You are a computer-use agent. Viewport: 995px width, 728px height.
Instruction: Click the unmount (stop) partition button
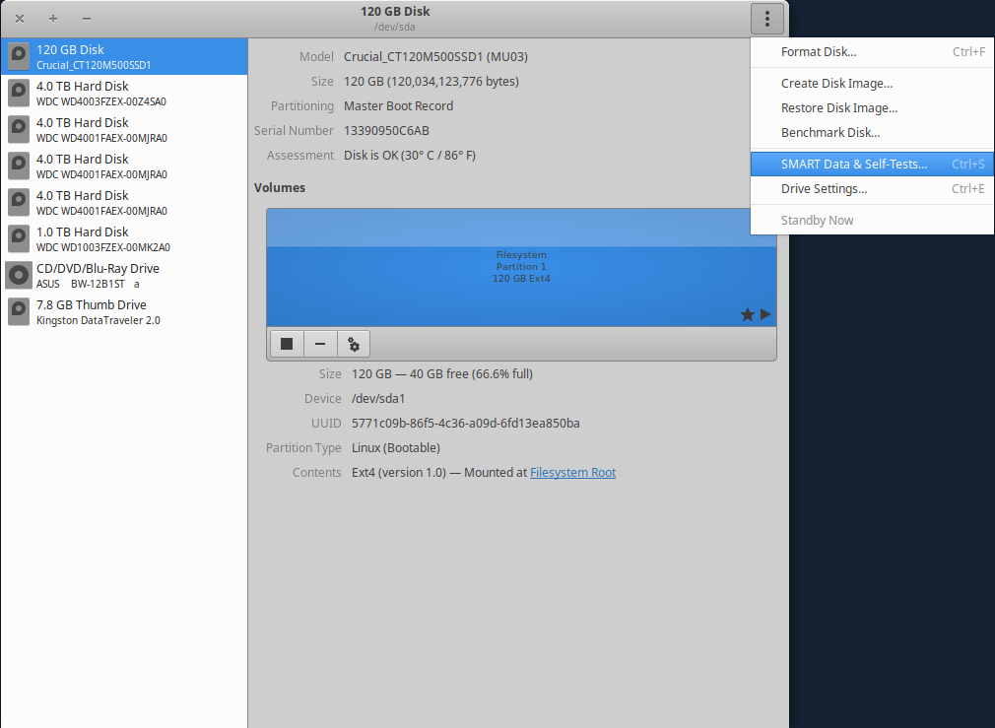point(287,344)
